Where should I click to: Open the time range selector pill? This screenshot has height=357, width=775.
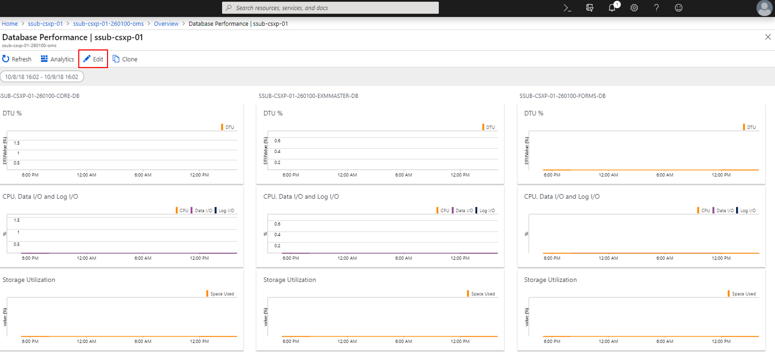(42, 77)
